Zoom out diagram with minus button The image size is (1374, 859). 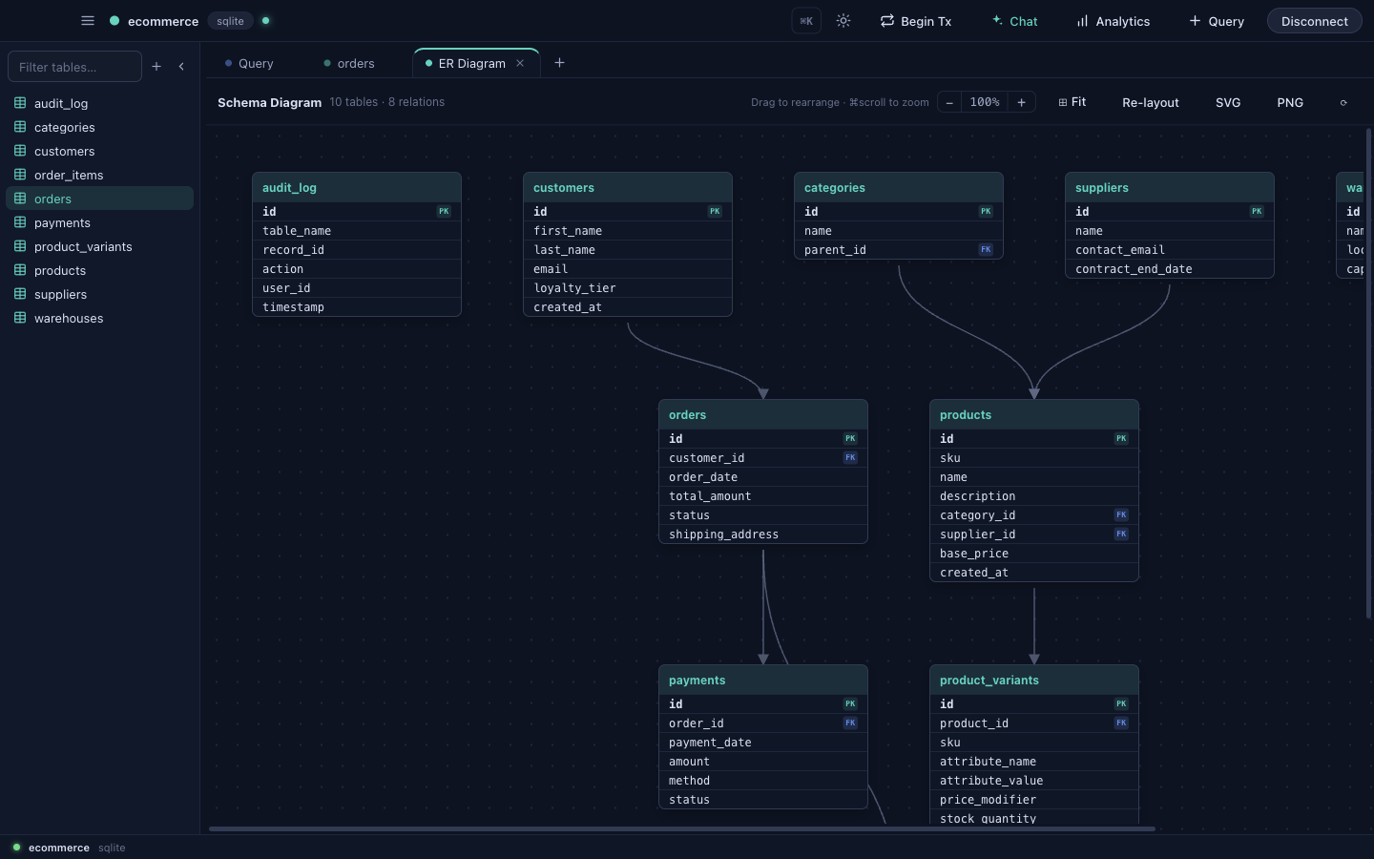949,102
